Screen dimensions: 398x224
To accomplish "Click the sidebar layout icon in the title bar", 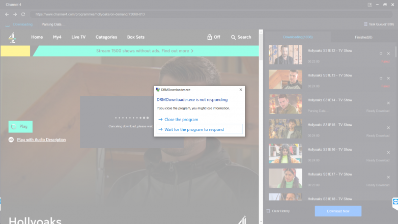I will click(x=370, y=5).
